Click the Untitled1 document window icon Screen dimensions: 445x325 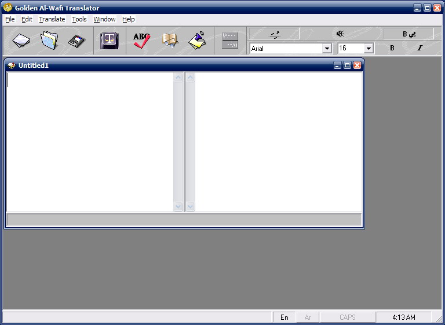(12, 65)
